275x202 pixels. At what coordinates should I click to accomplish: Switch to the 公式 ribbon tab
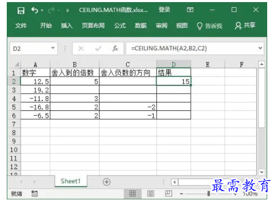tap(120, 26)
